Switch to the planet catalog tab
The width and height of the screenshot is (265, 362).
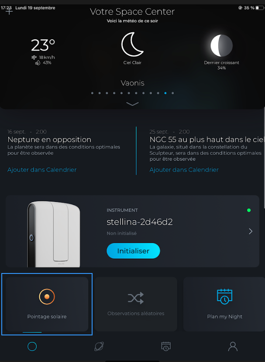click(99, 347)
